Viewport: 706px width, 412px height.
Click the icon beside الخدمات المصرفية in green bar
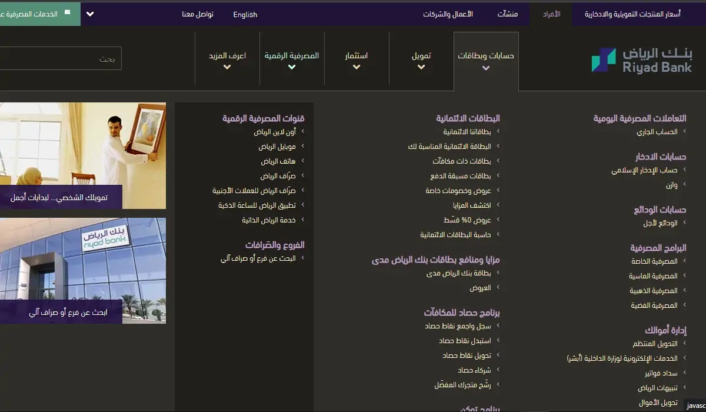(x=67, y=12)
